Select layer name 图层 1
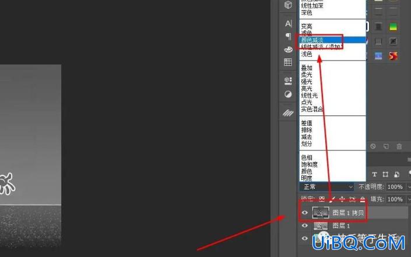Viewport: 411px width, 257px height. pyautogui.click(x=341, y=226)
